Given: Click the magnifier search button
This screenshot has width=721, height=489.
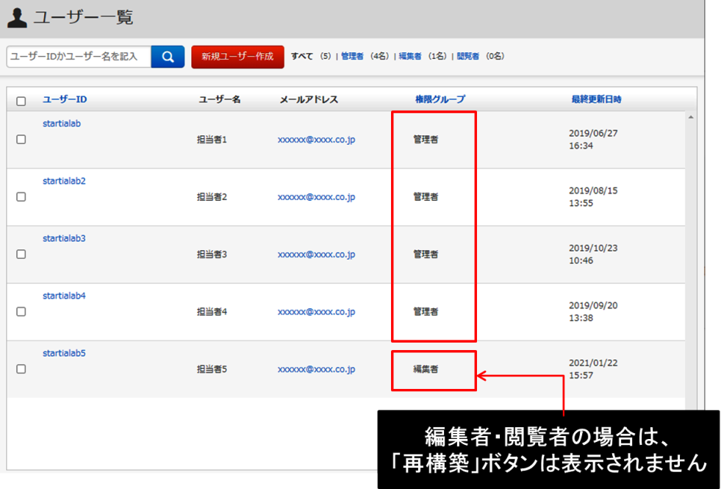Looking at the screenshot, I should 168,57.
